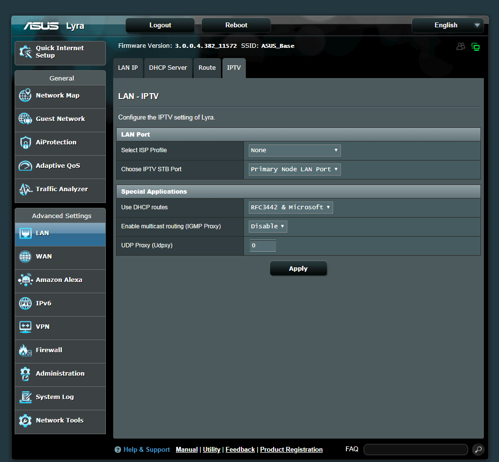Open the Manual link

pyautogui.click(x=187, y=450)
